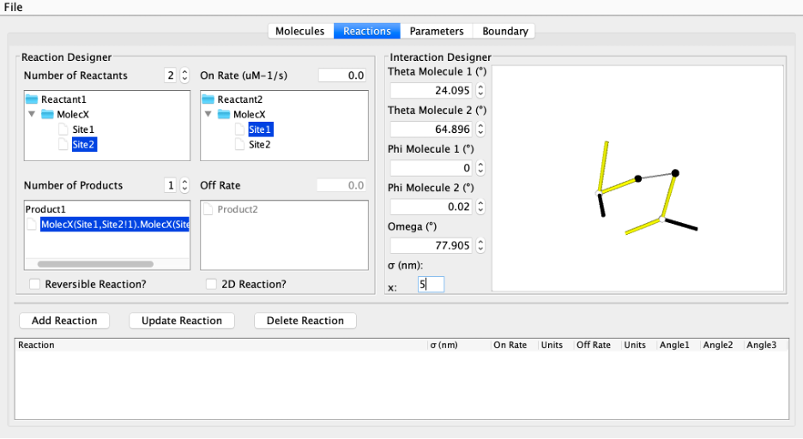
Task: Click file icon beside Site1 in Reactant1
Action: point(63,129)
